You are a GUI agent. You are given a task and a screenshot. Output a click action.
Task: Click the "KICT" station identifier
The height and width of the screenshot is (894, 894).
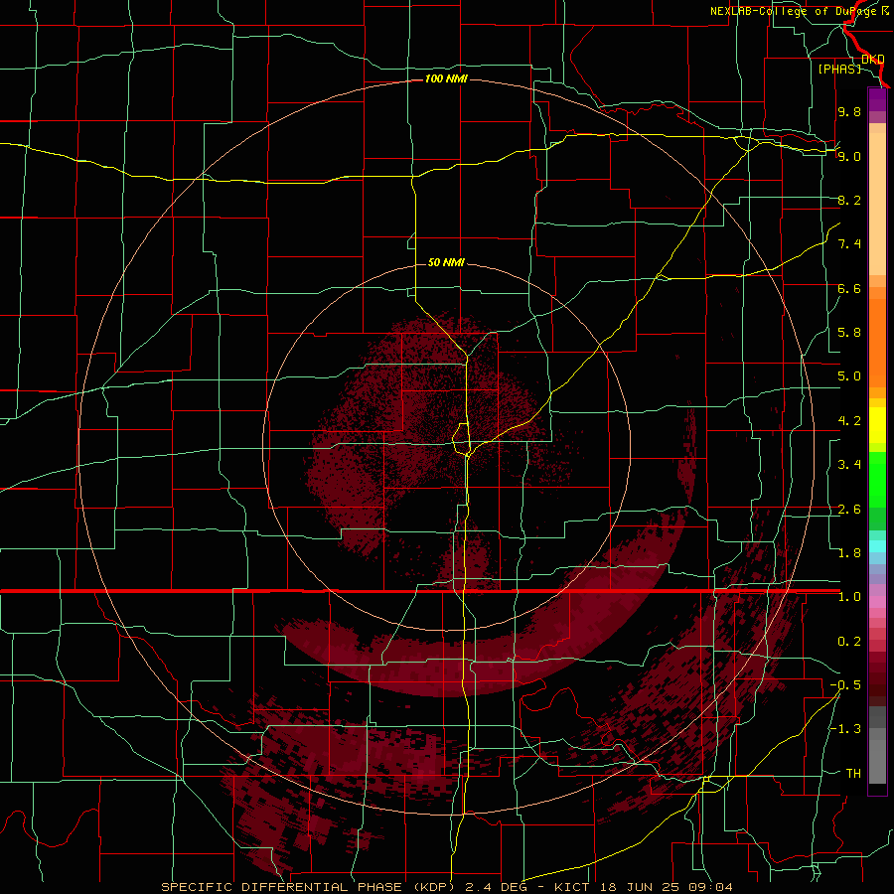tap(573, 887)
